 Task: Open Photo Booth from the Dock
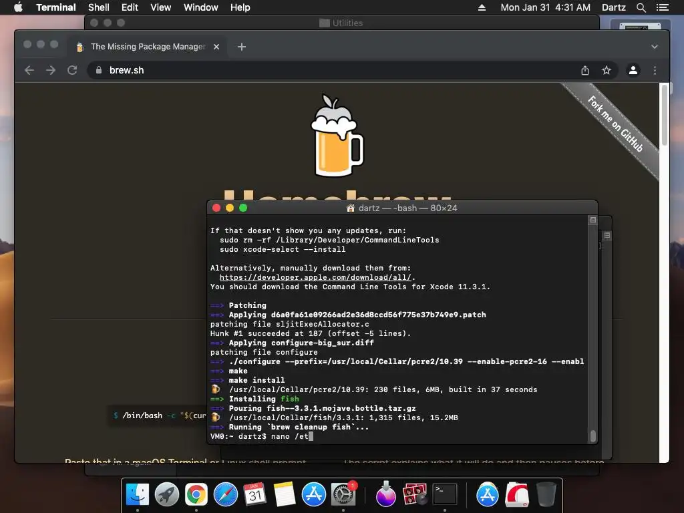(x=415, y=494)
